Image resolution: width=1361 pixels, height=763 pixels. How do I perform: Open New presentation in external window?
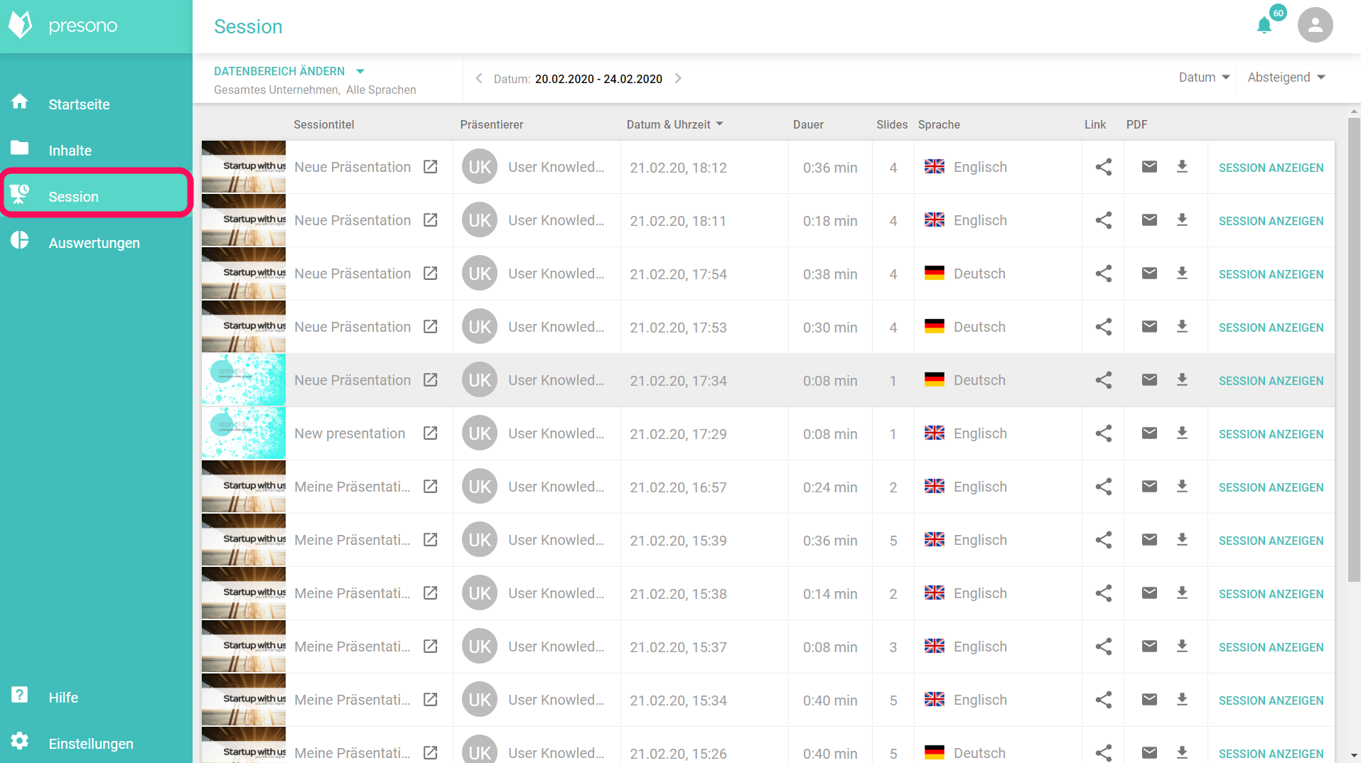(430, 433)
